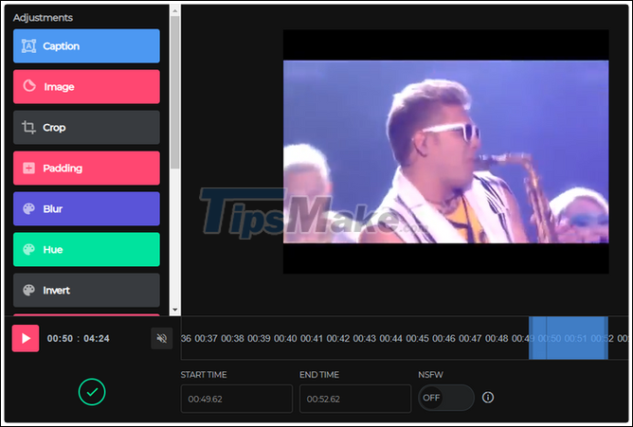Choose the Hue adjustment
The image size is (633, 427).
pyautogui.click(x=86, y=250)
